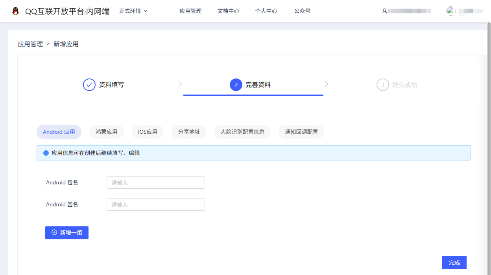Open 公众号 in top navigation
491x275 pixels.
click(x=302, y=11)
